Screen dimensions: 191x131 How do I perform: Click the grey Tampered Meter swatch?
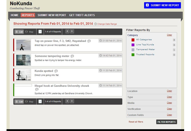coord(133,50)
